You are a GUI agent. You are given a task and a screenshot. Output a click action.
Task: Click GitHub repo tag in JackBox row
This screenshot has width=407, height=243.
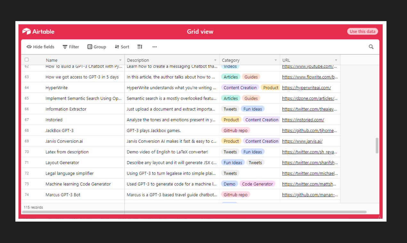[x=236, y=130]
